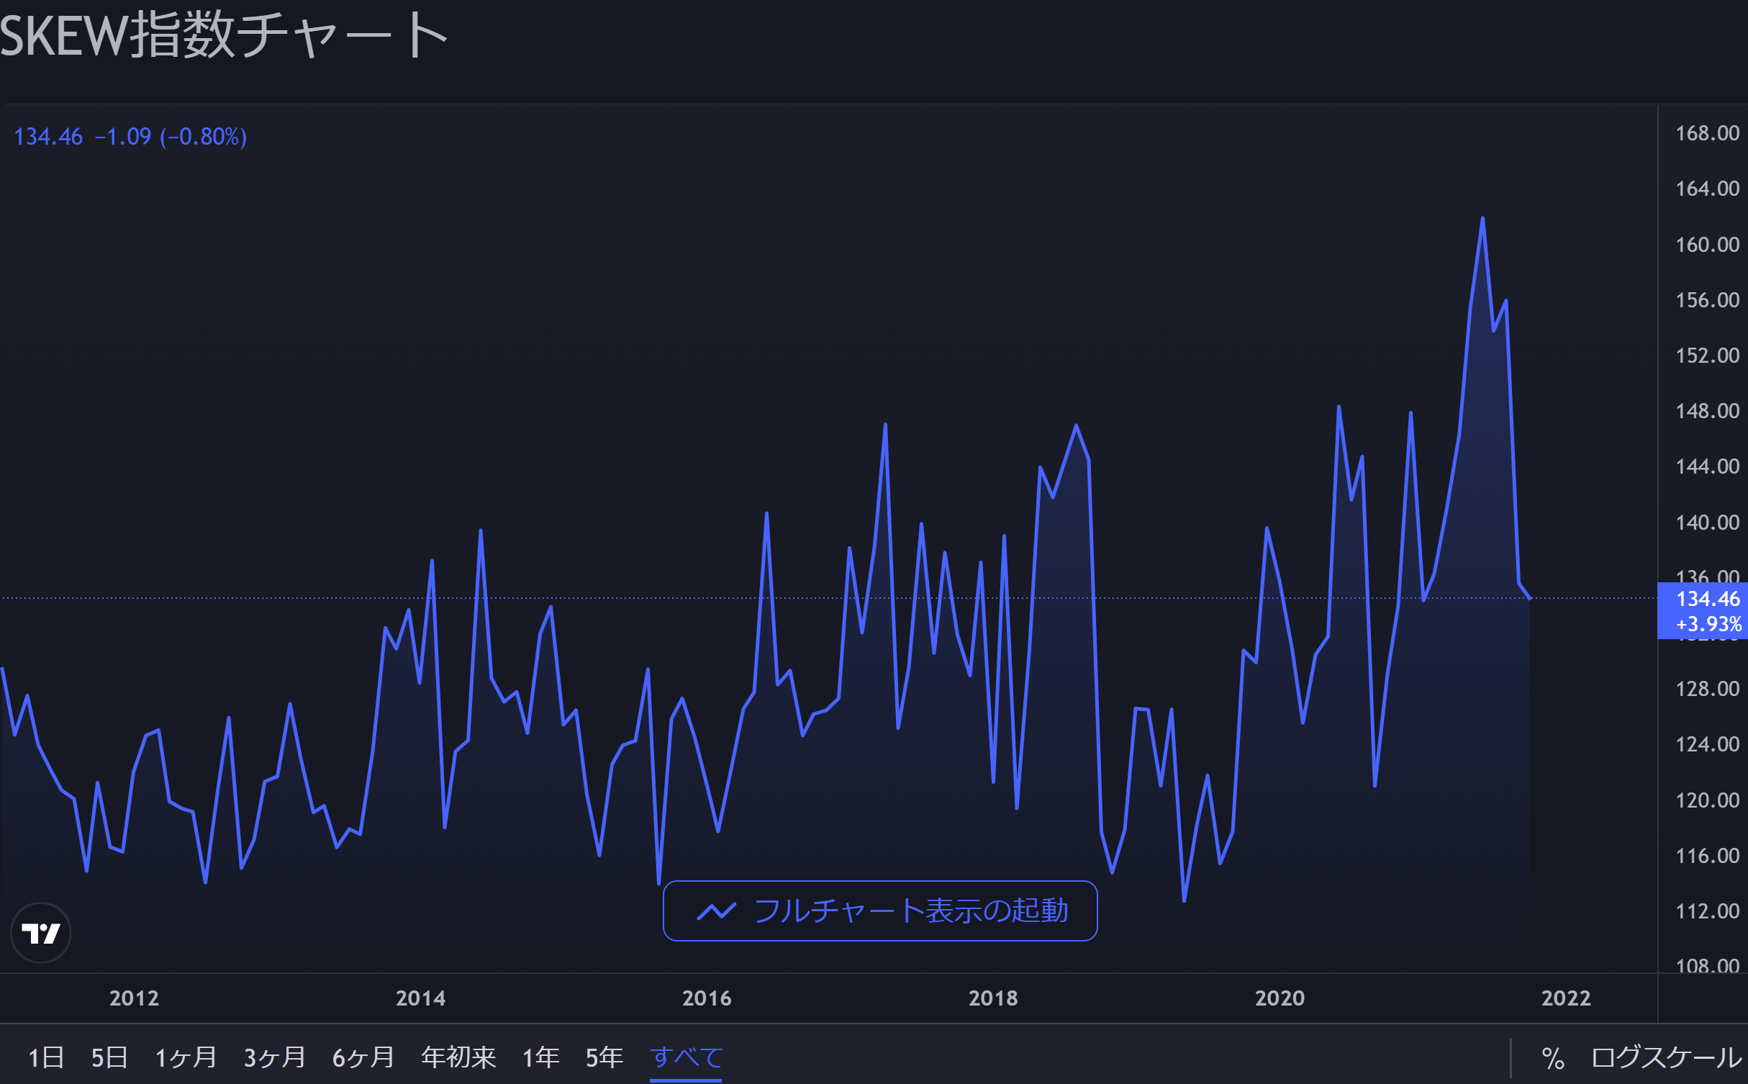Select the すべて all-time range
Image resolution: width=1748 pixels, height=1084 pixels.
pyautogui.click(x=686, y=1058)
